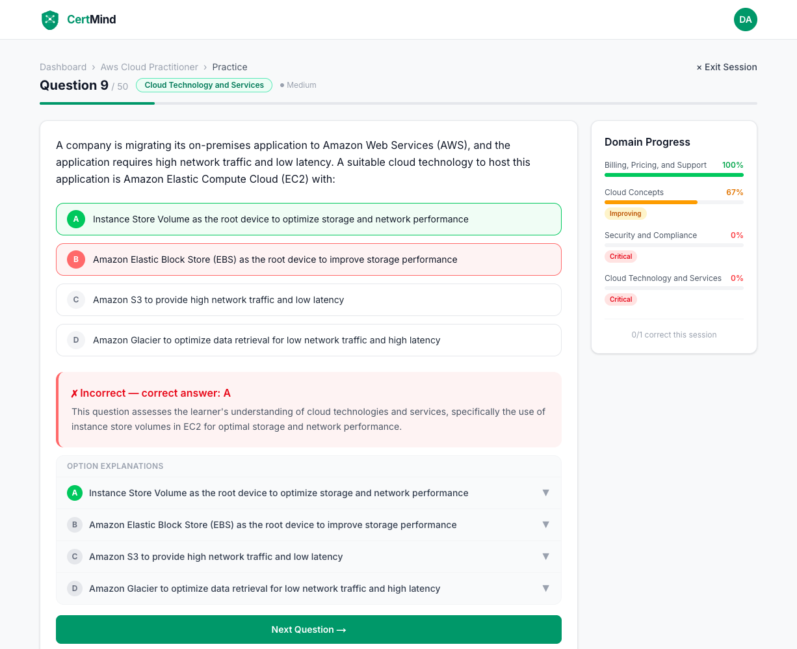797x649 pixels.
Task: Go to Dashboard breadcrumb
Action: click(x=63, y=67)
